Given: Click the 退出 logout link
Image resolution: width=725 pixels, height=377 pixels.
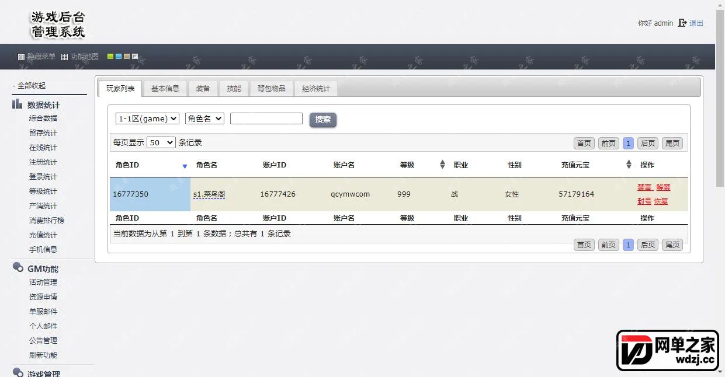Looking at the screenshot, I should point(696,23).
